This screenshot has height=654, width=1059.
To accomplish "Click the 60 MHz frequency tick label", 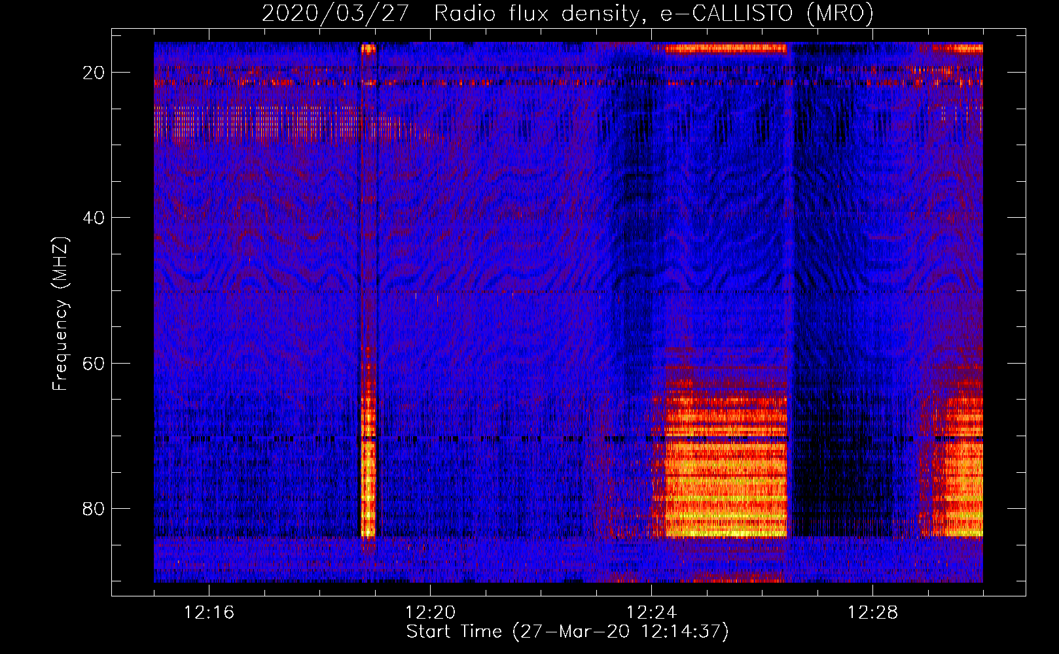I will click(94, 364).
